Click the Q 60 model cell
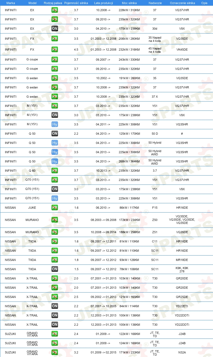 (32, 171)
